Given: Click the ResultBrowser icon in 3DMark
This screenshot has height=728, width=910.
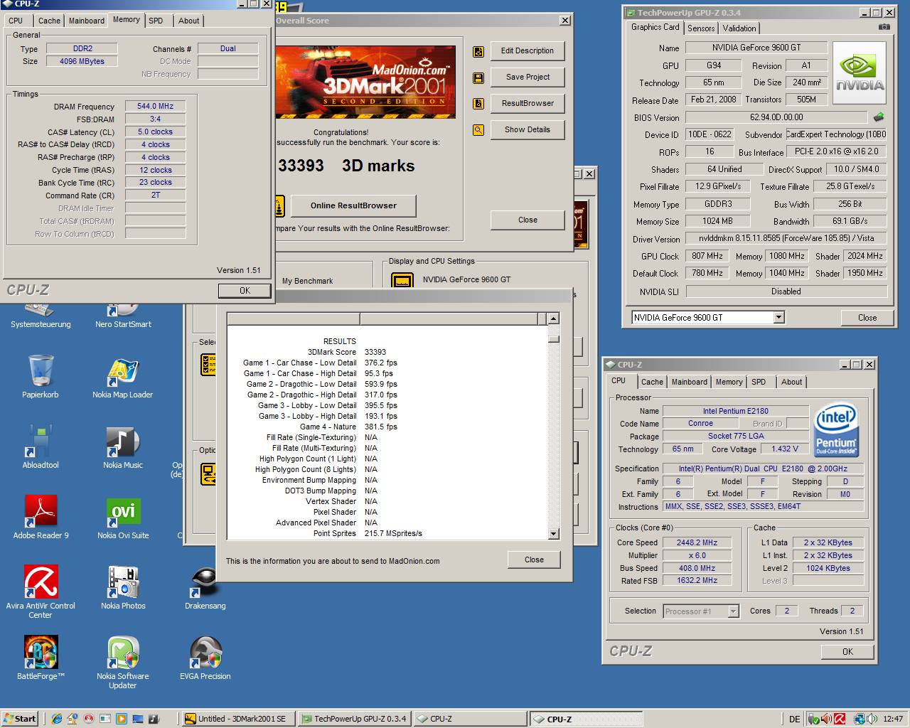Looking at the screenshot, I should pos(478,104).
